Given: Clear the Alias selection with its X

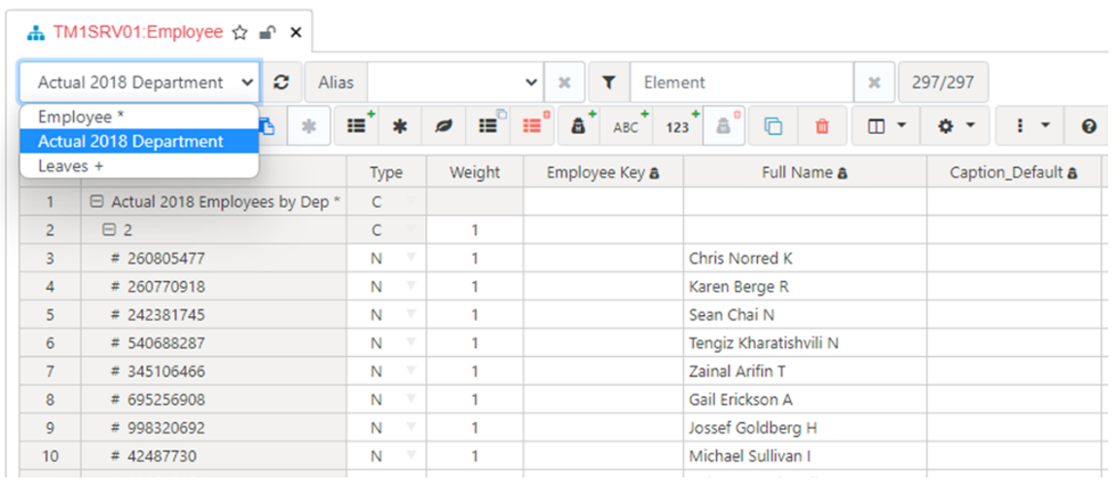Looking at the screenshot, I should click(564, 83).
